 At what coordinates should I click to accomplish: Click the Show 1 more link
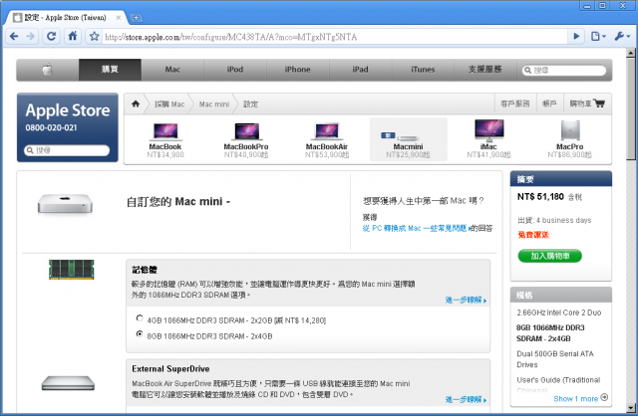click(576, 399)
